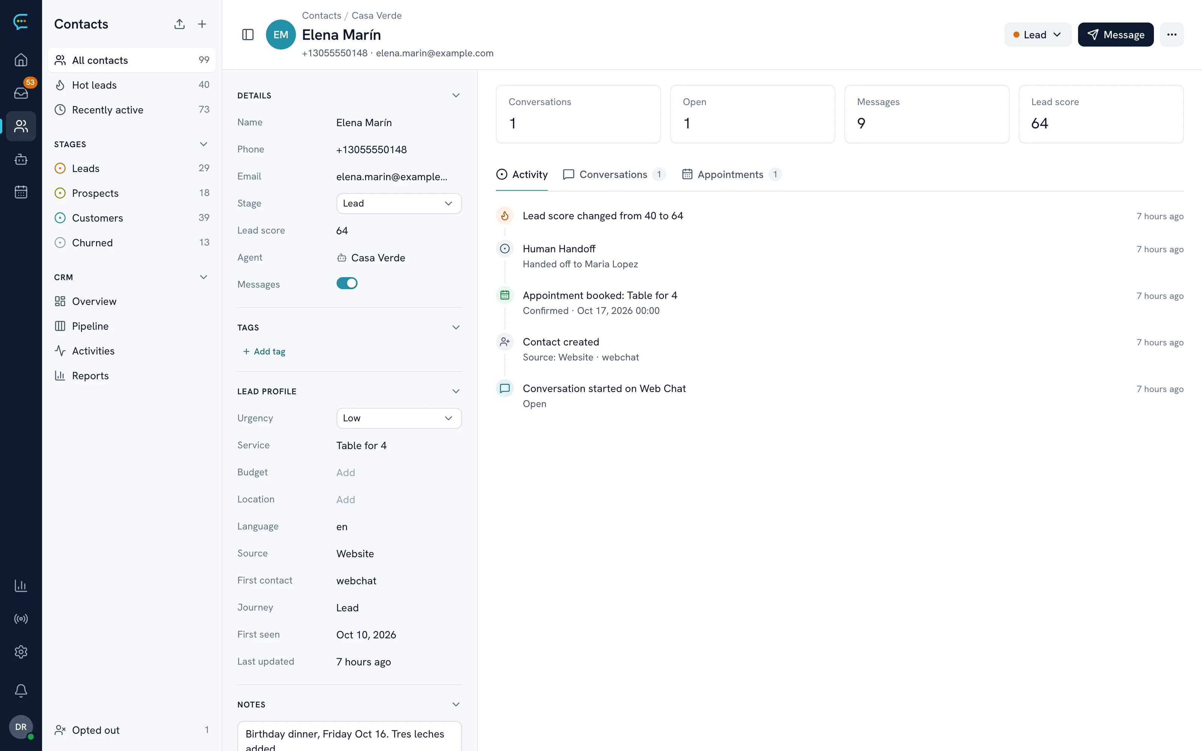Click the Contacts breadcrumb link
This screenshot has width=1202, height=751.
[322, 15]
